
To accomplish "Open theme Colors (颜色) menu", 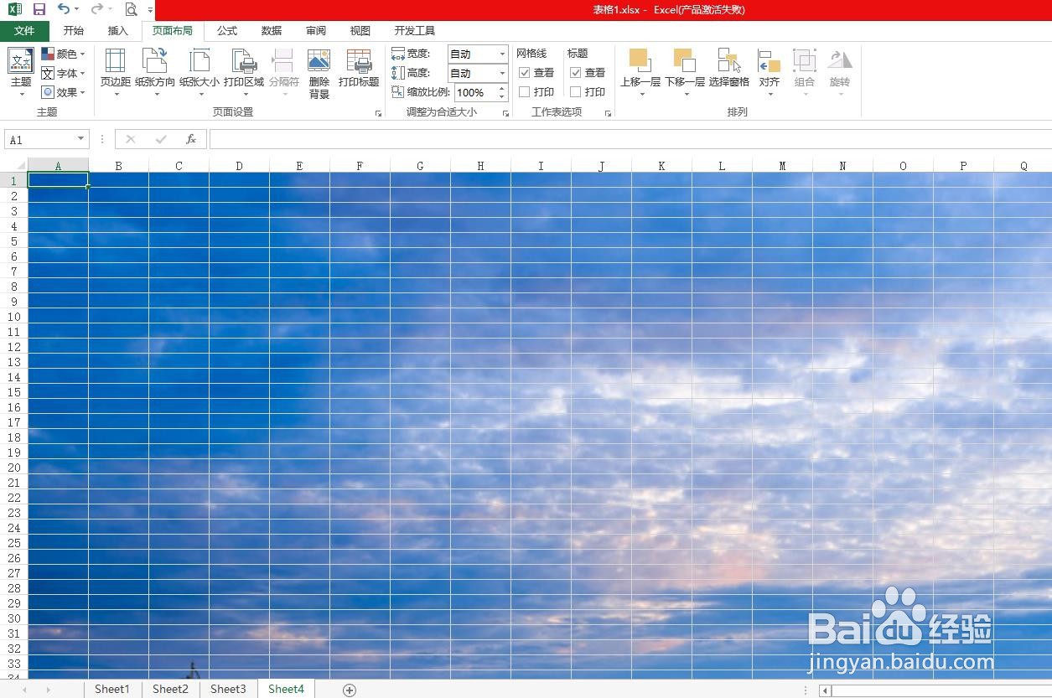I will point(64,54).
